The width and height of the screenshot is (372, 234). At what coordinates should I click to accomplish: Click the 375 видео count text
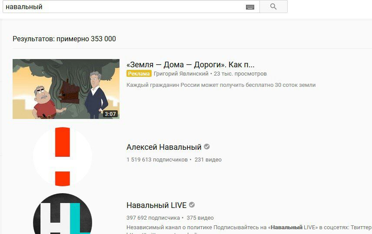pos(200,218)
